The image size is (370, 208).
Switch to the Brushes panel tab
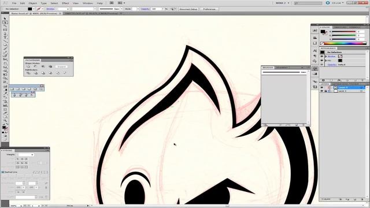268,68
